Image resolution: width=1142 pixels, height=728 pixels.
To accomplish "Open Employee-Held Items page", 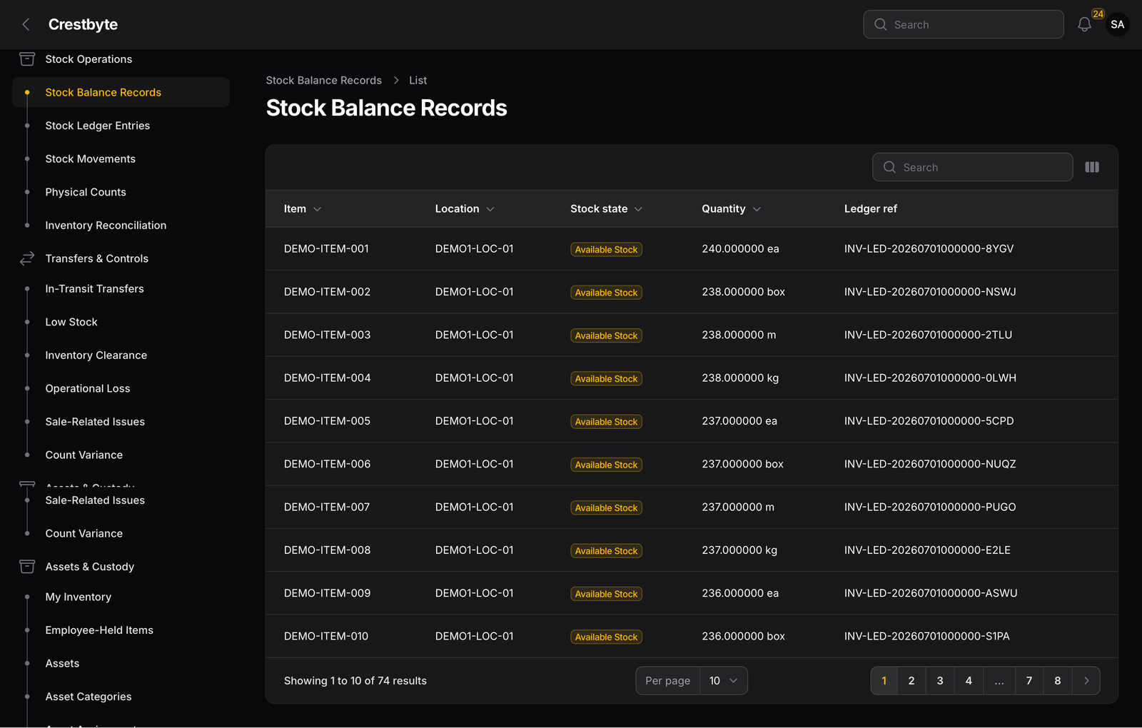I will click(99, 630).
